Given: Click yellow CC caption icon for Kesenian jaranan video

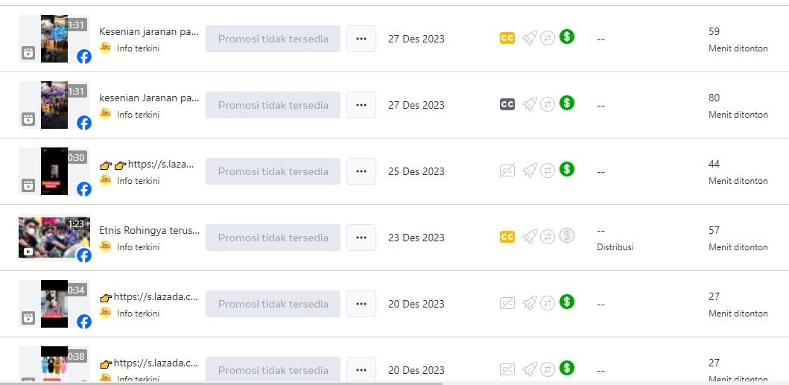Looking at the screenshot, I should tap(507, 38).
